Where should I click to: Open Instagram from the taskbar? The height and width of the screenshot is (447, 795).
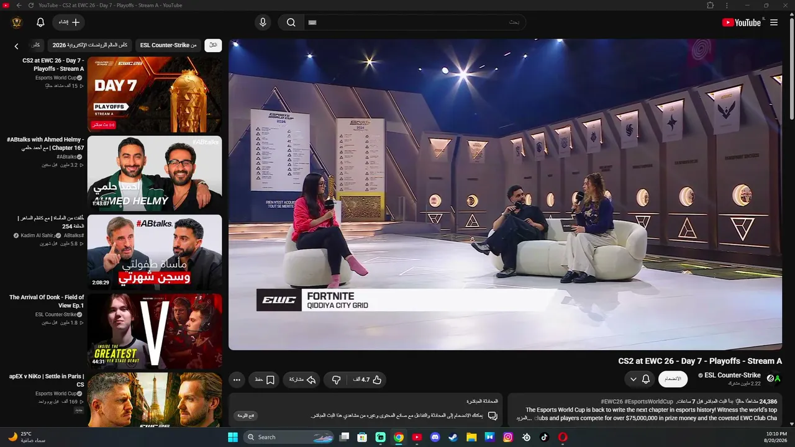click(x=508, y=437)
